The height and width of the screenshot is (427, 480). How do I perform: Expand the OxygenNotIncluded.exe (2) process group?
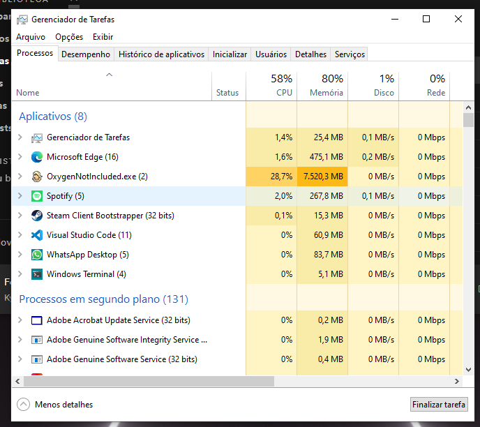[20, 177]
